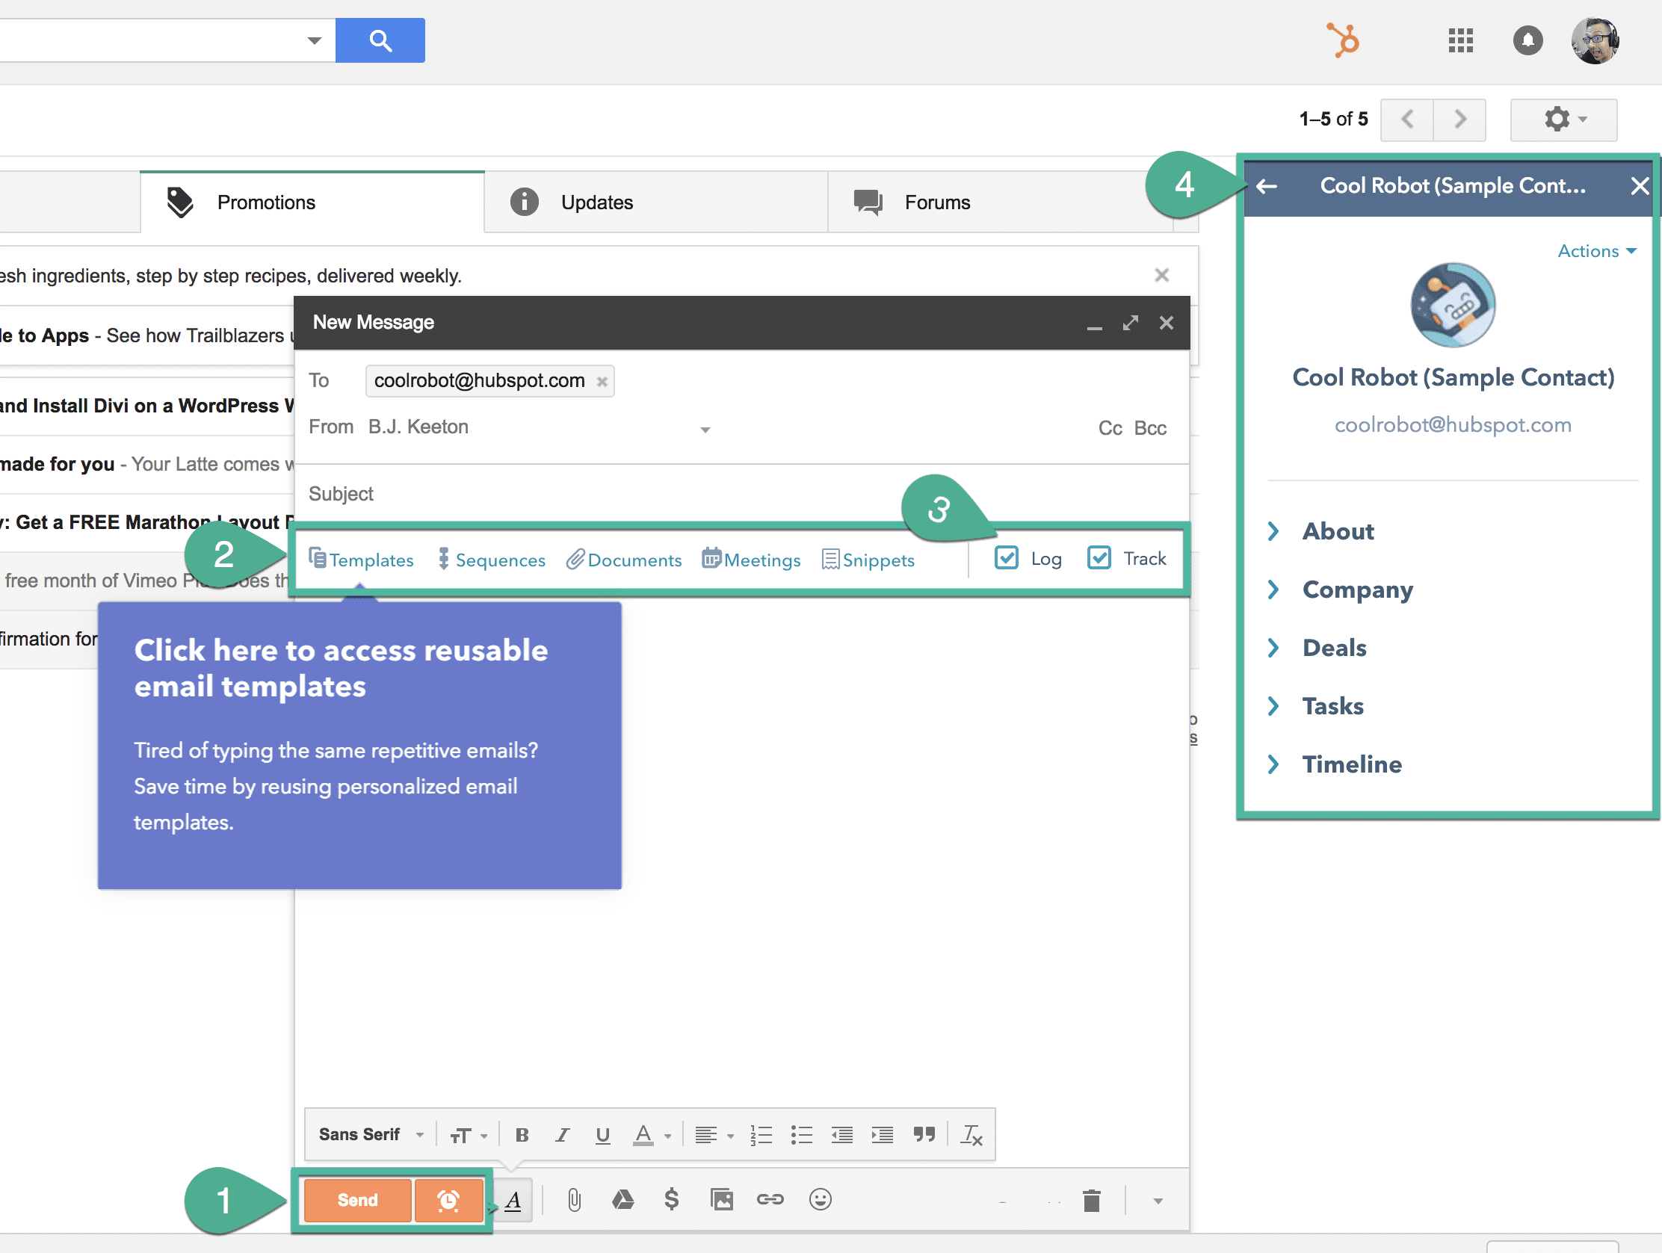Screen dimensions: 1662x1253
Task: Switch to the Updates tab
Action: 656,202
